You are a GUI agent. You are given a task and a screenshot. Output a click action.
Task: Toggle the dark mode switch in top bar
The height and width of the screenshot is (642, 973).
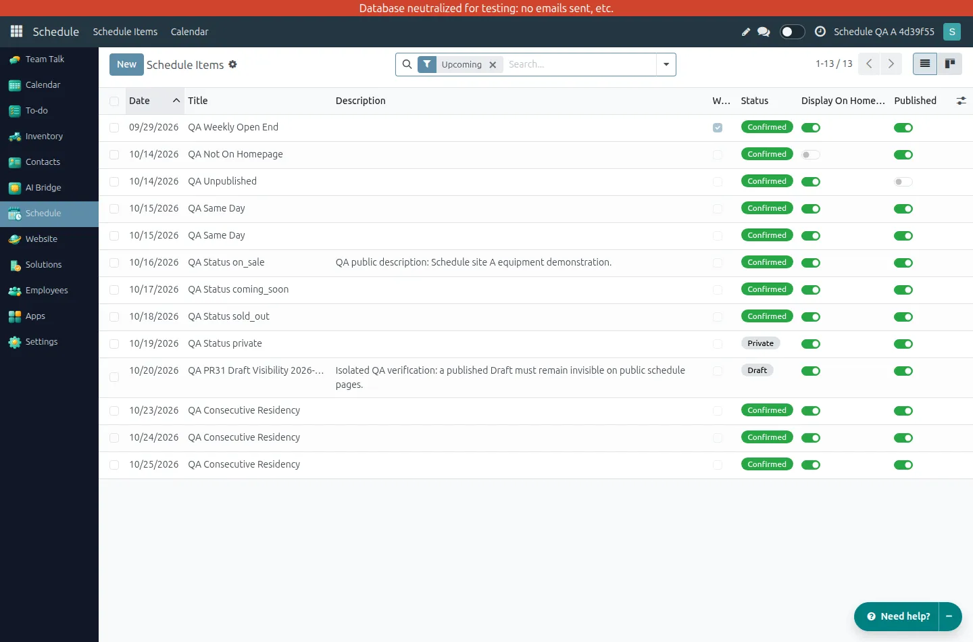(x=792, y=32)
